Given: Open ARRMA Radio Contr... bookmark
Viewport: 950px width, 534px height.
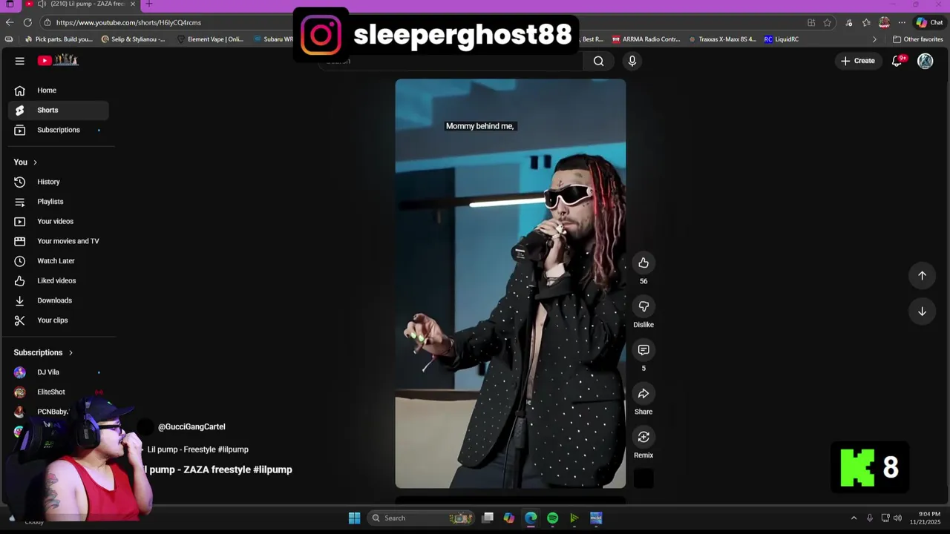Looking at the screenshot, I should click(x=646, y=39).
